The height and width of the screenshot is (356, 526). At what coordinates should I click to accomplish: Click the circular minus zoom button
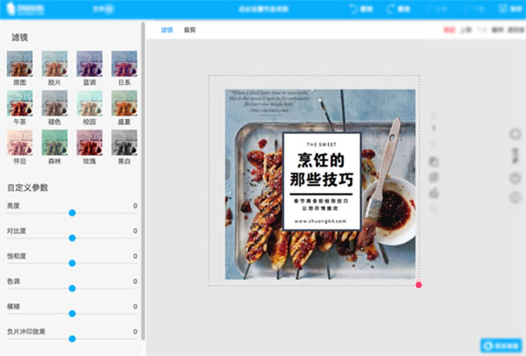(x=515, y=178)
